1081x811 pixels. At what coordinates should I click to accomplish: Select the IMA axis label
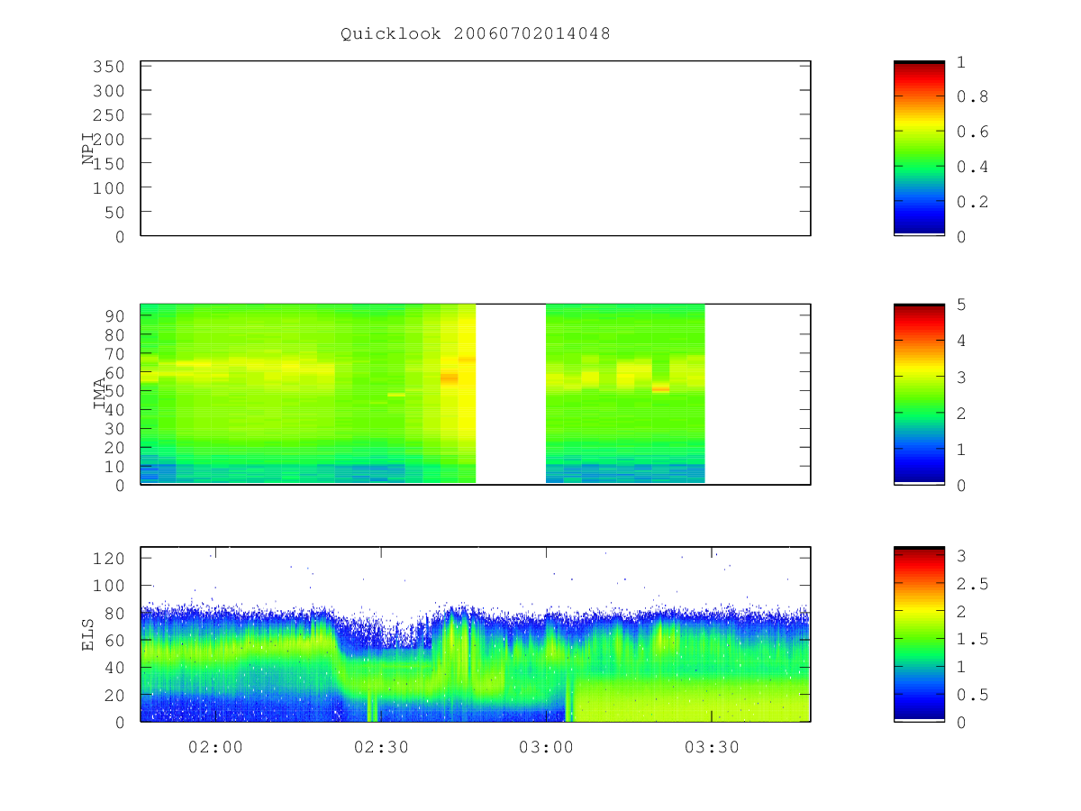(100, 394)
